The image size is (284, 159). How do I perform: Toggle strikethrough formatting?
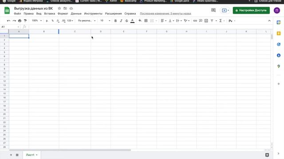click(127, 21)
